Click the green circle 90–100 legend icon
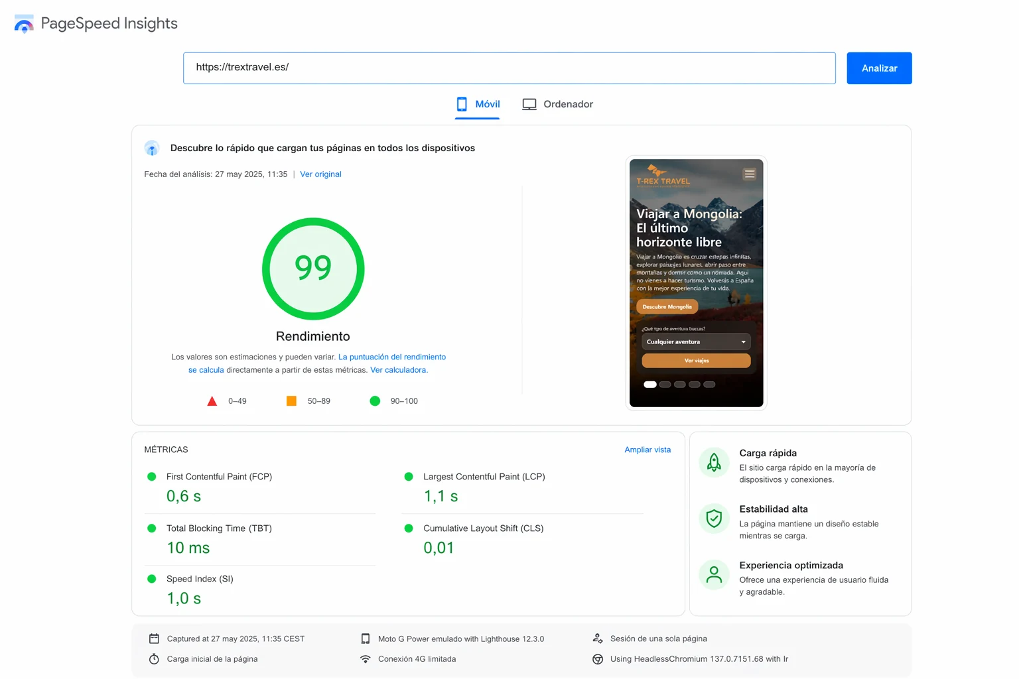This screenshot has width=1019, height=679. [375, 401]
